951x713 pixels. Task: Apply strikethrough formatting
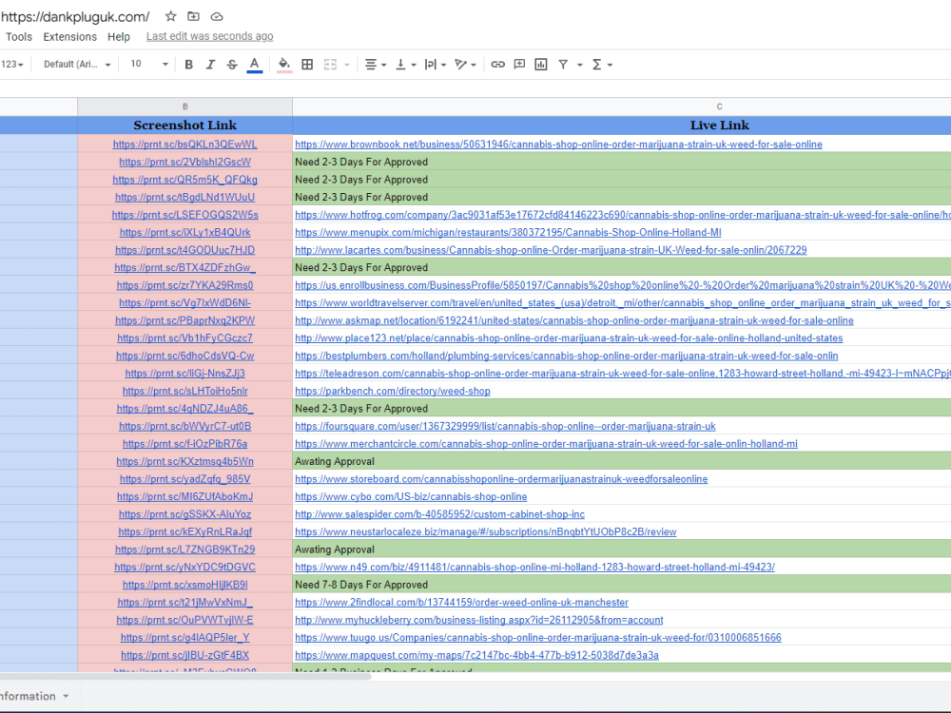[232, 65]
